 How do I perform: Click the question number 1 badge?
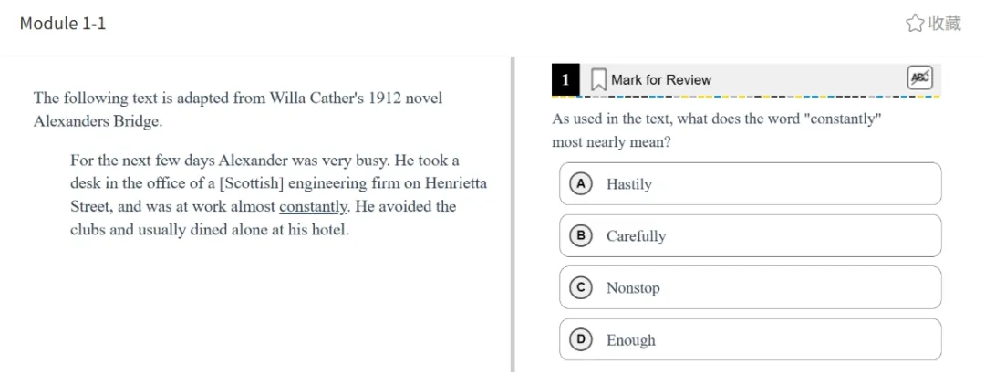click(565, 80)
